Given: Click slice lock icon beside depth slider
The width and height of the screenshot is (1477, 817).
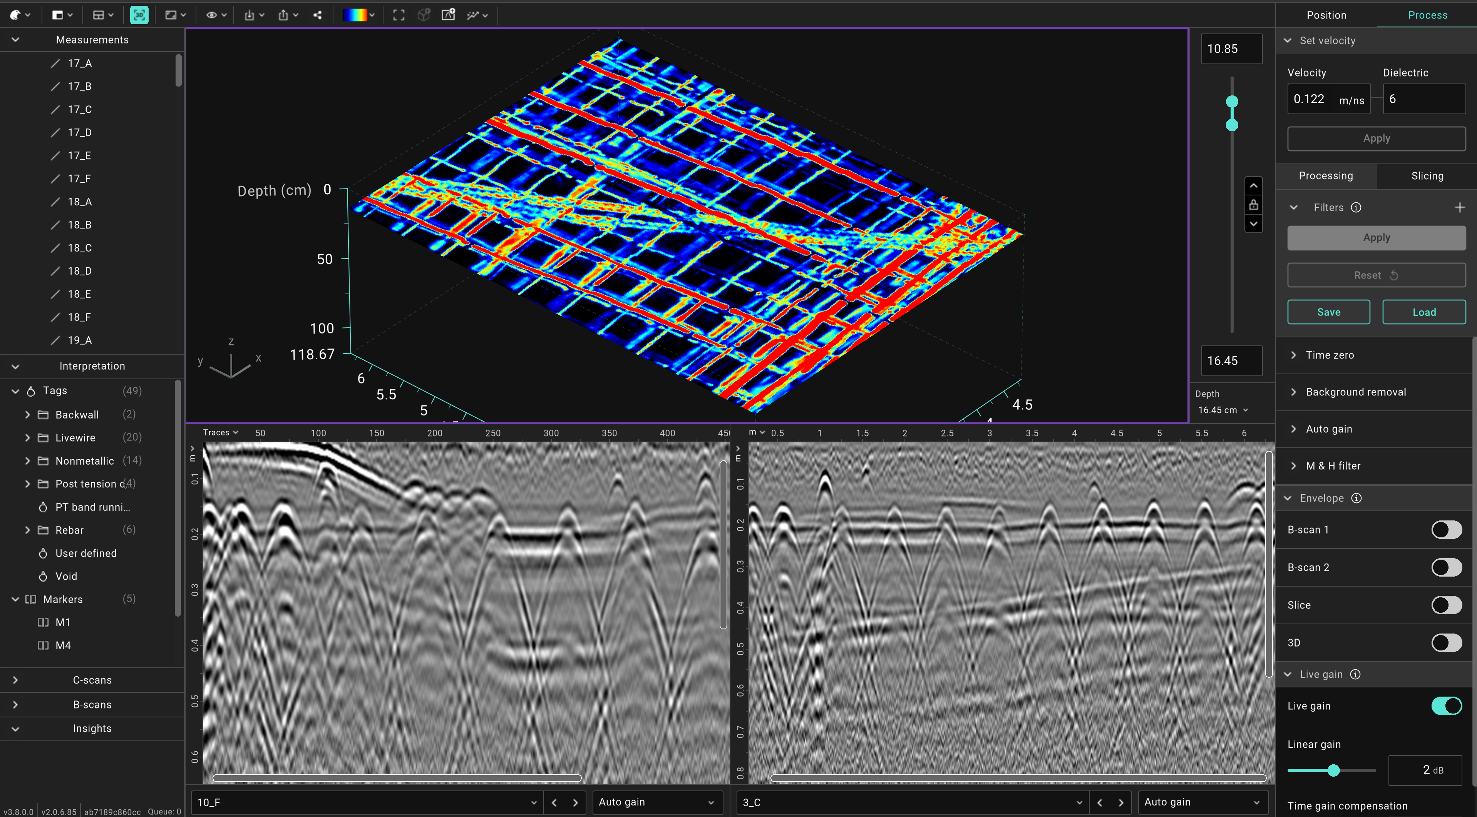Looking at the screenshot, I should pyautogui.click(x=1253, y=205).
